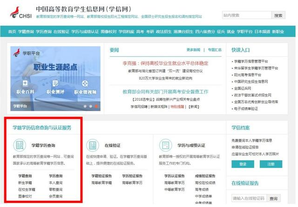Open 征兵 in the navigation bar
This screenshot has height=207, width=298.
click(x=221, y=32)
